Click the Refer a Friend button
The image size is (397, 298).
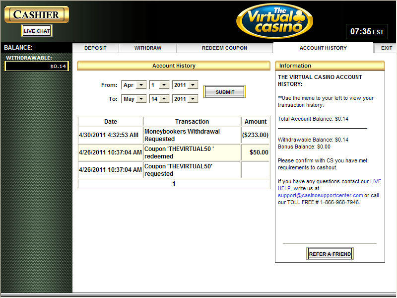tap(330, 254)
